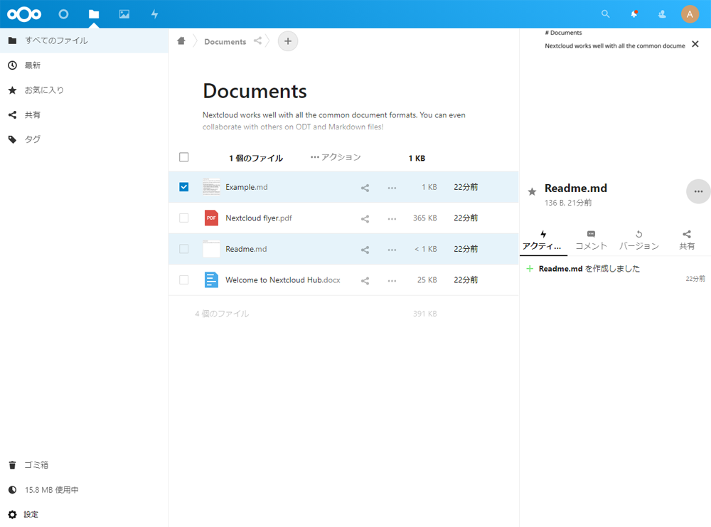
Task: Open the ゴミ箱 trash bin
Action: [84, 465]
